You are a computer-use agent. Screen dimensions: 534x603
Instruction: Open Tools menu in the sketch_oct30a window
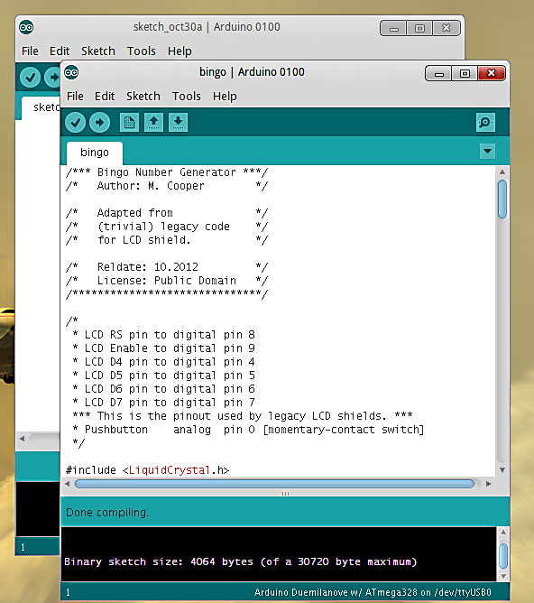142,51
